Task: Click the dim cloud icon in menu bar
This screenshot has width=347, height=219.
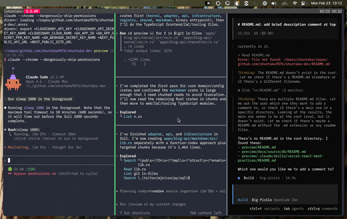Action: (285, 3)
